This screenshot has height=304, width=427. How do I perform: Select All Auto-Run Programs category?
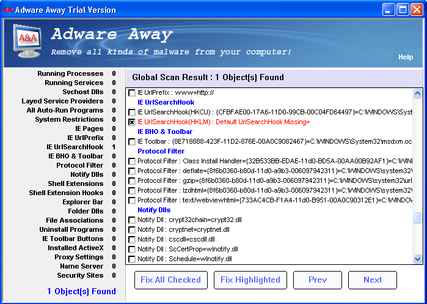click(x=65, y=111)
